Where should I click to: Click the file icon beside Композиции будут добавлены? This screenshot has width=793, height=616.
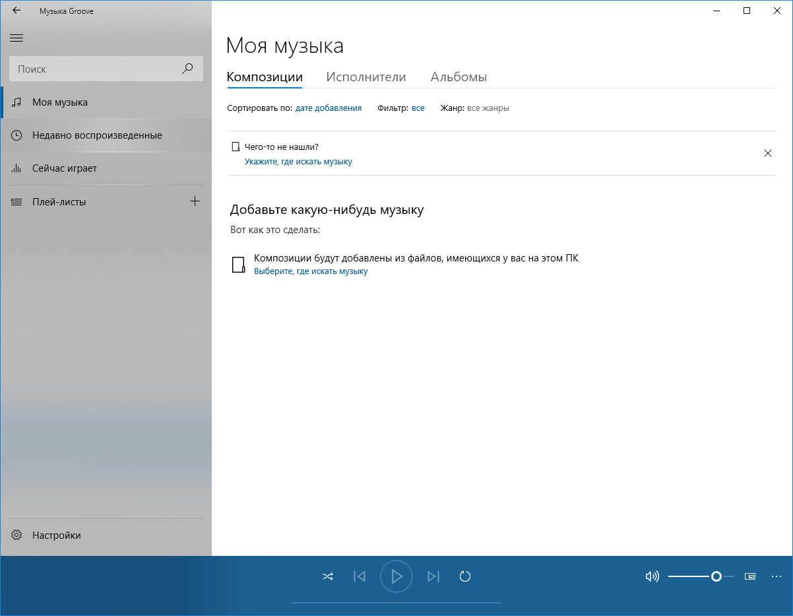pyautogui.click(x=238, y=265)
